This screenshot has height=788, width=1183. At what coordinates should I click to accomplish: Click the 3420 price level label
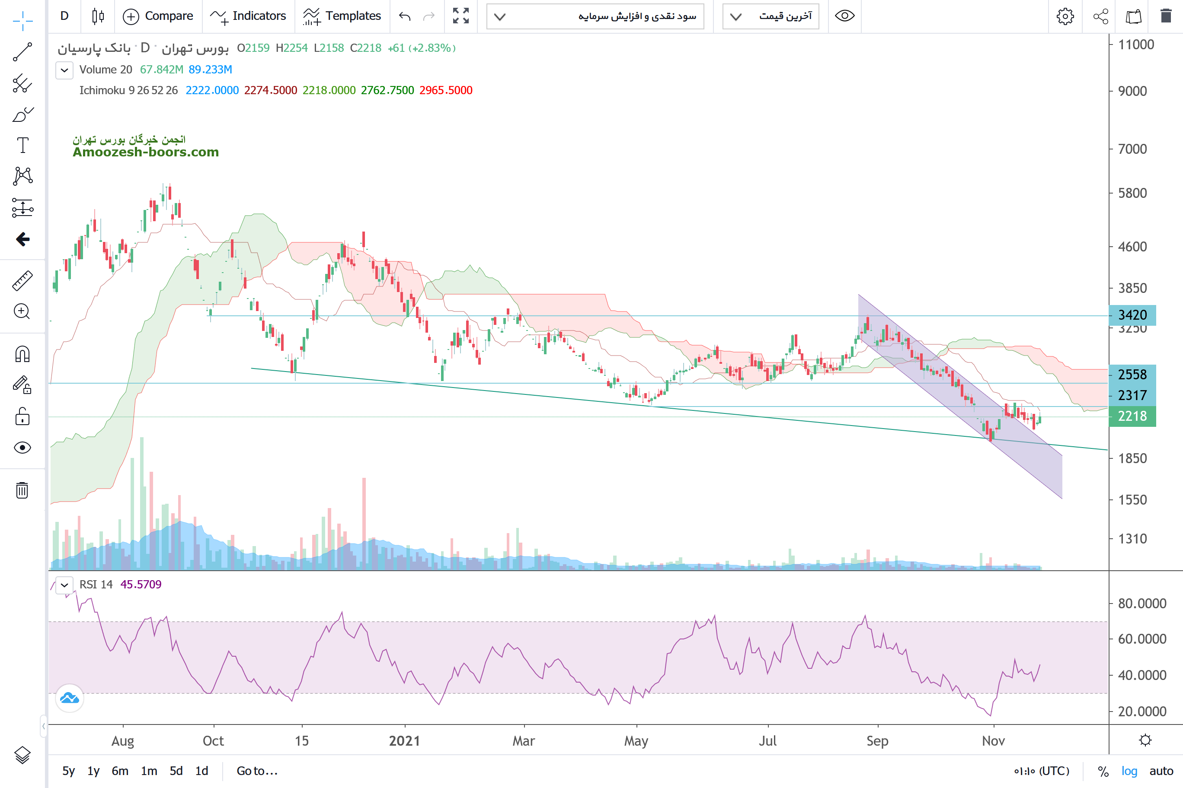(1132, 315)
